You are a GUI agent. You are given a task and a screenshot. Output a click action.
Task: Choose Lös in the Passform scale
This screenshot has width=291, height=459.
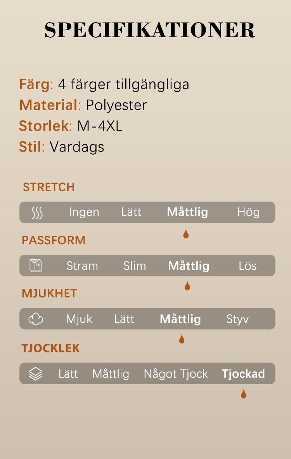(248, 266)
